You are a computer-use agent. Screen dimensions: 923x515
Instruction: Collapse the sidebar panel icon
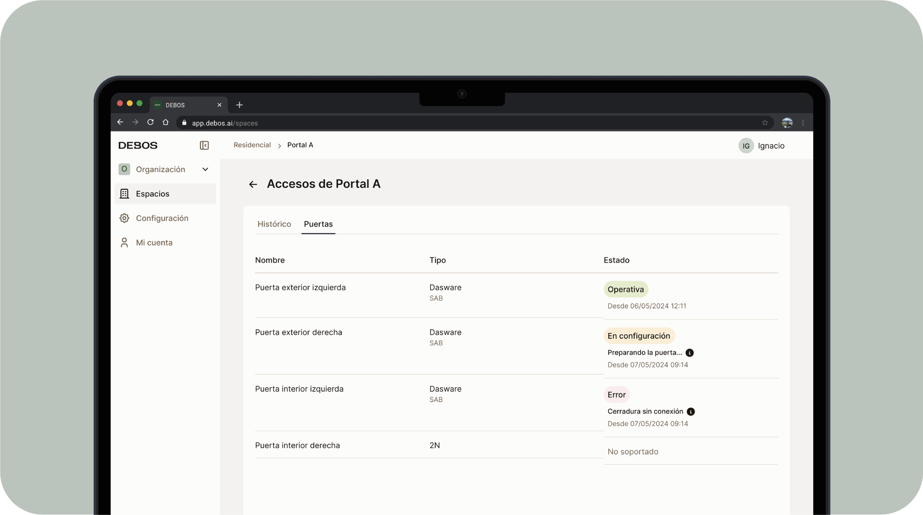[204, 145]
